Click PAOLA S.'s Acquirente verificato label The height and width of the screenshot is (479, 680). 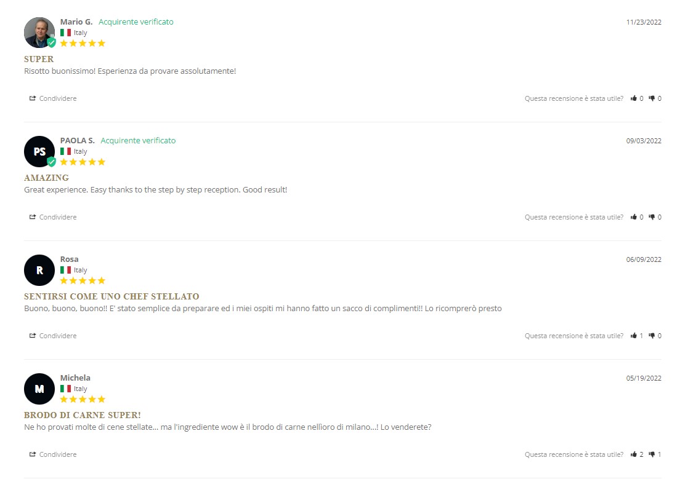point(138,140)
